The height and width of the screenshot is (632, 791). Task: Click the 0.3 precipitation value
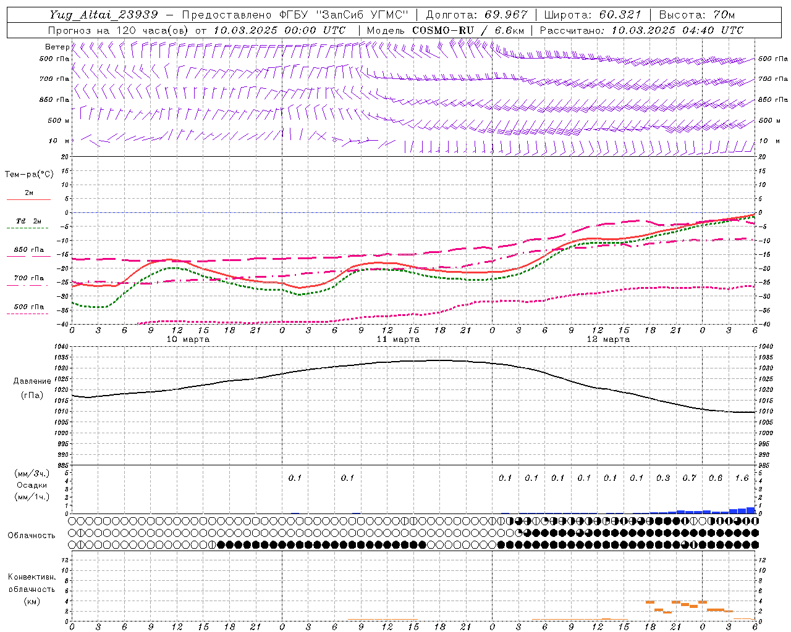(663, 478)
